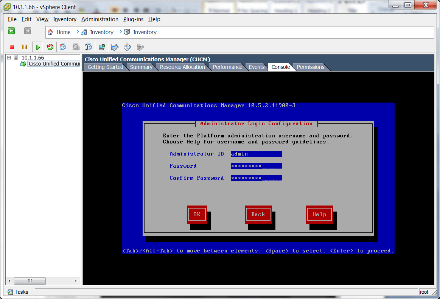Open the Help menu in the menu bar
This screenshot has height=299, width=440.
tap(154, 19)
